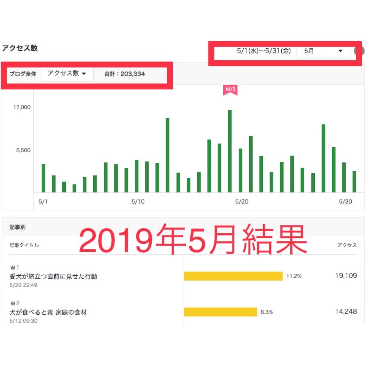366x366 pixels.
Task: Open the アクセス数 metric dropdown
Action: click(67, 73)
